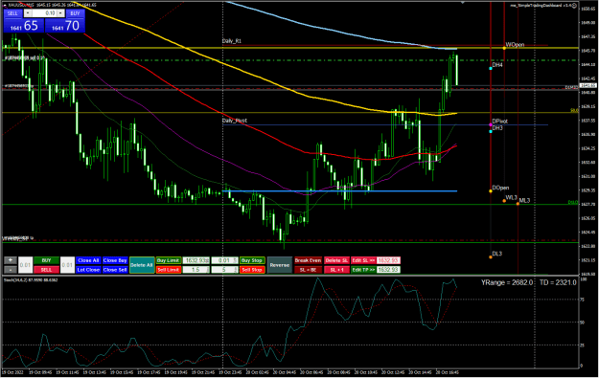The width and height of the screenshot is (599, 378).
Task: Click the green BUY button in the dashboard
Action: 46,260
